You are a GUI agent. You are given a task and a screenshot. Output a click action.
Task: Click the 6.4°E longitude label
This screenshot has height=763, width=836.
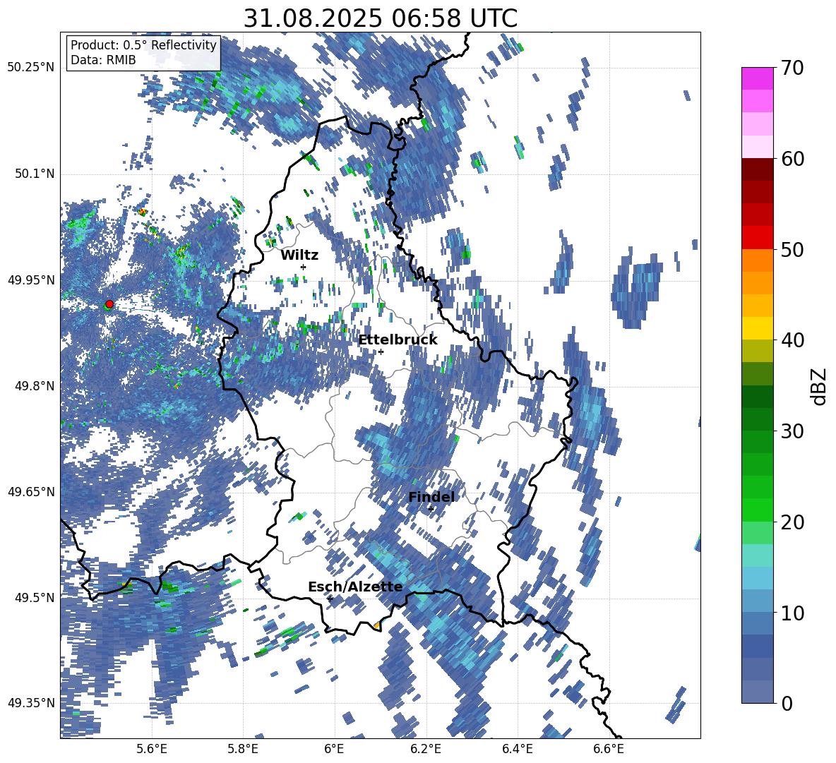point(517,749)
